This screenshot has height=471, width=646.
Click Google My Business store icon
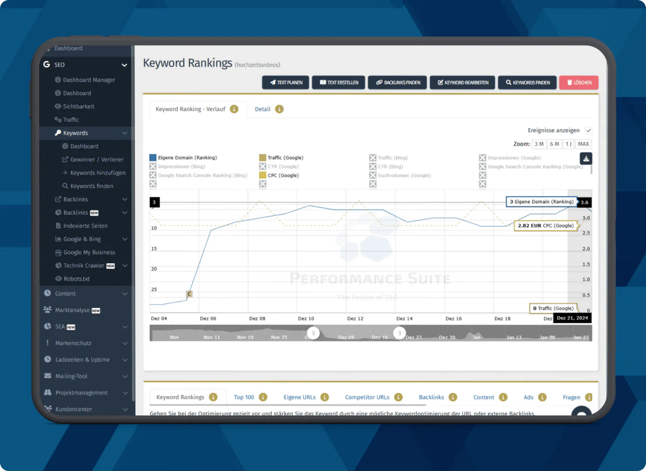tap(58, 253)
